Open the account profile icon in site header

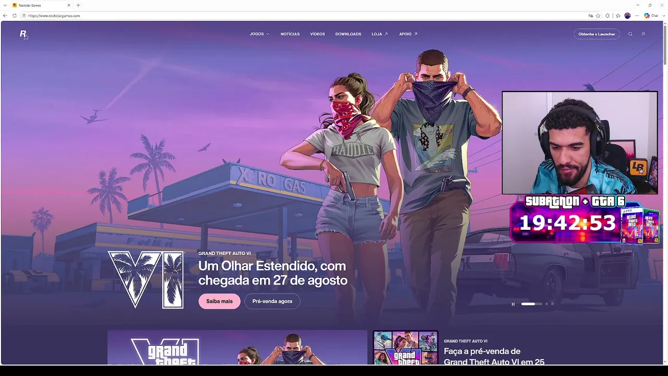(x=643, y=34)
